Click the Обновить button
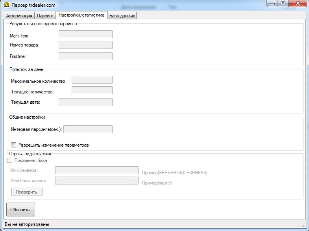This screenshot has width=309, height=231. 20,209
